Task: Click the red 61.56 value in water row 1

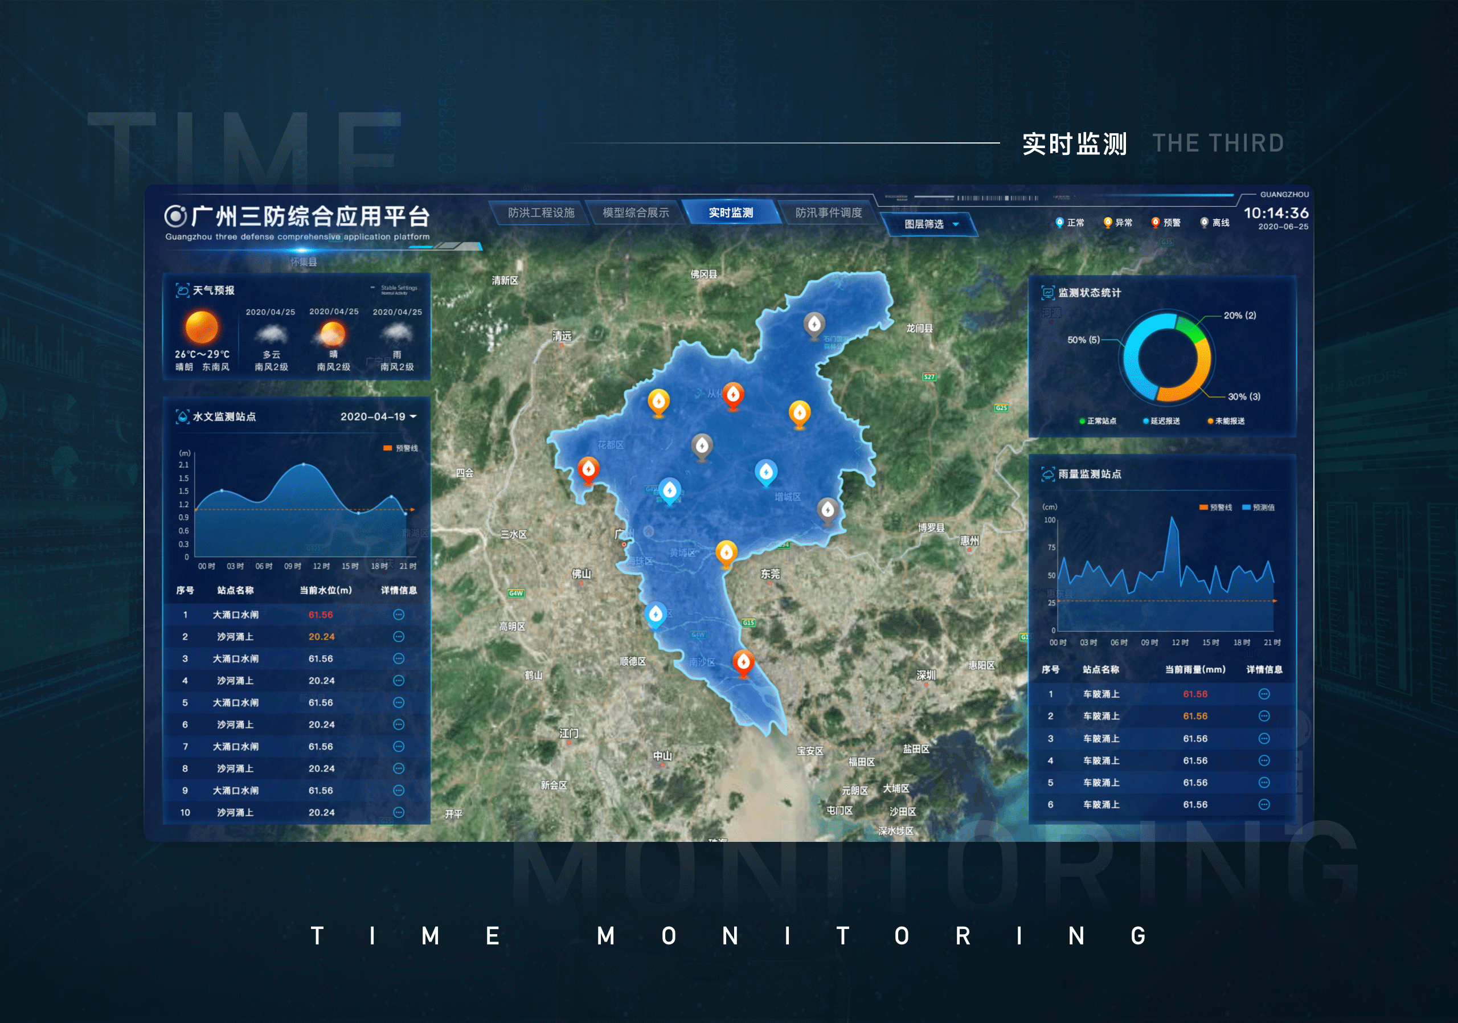Action: pyautogui.click(x=321, y=614)
